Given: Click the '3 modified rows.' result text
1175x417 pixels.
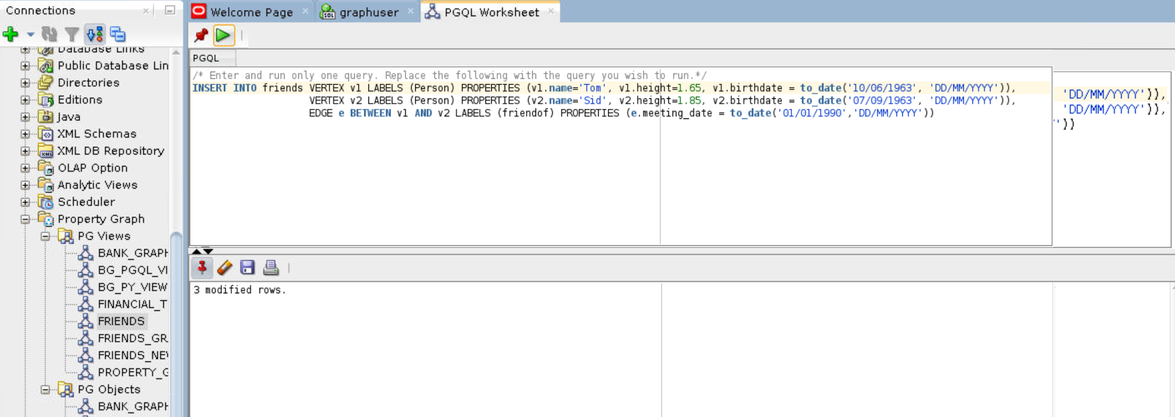Looking at the screenshot, I should (240, 290).
